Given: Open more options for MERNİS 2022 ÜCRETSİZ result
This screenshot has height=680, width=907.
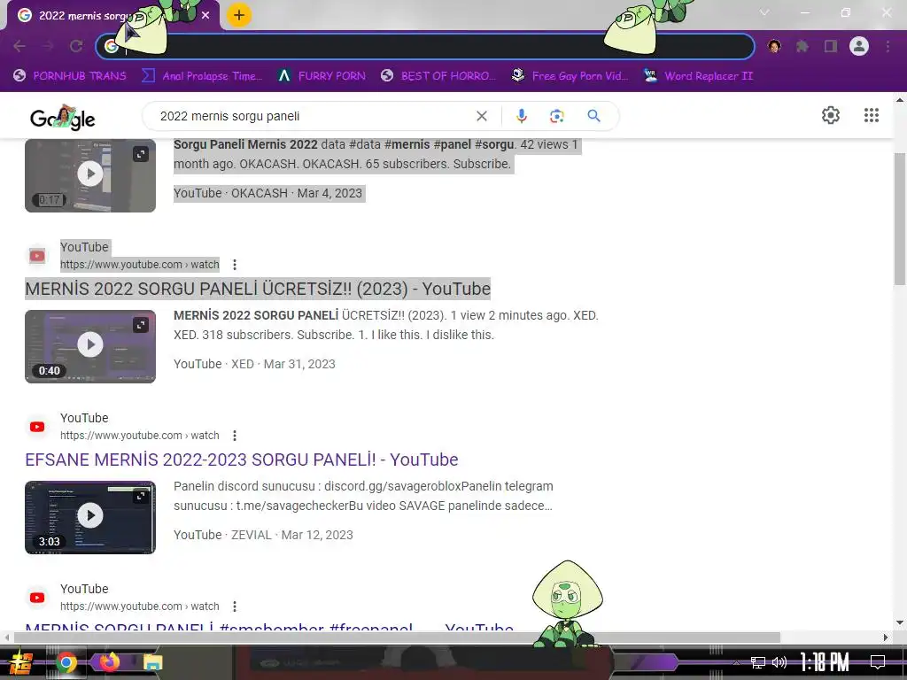Looking at the screenshot, I should coord(234,265).
